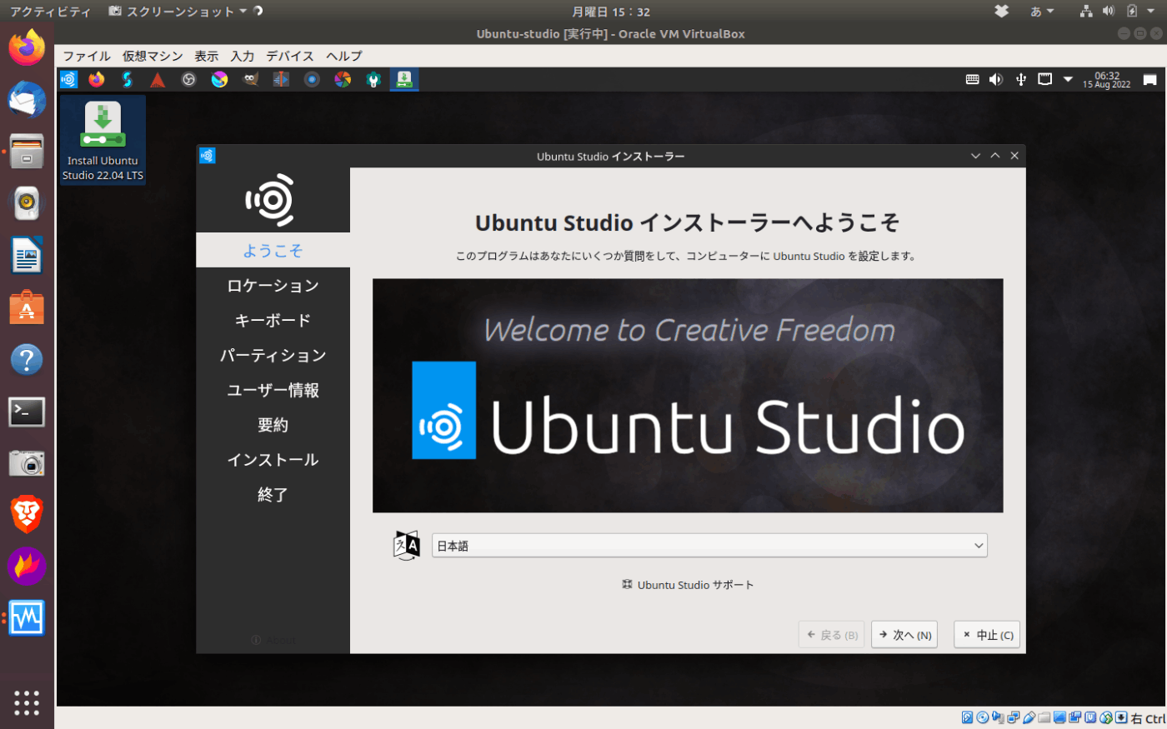
Task: Click the Welcome to Creative Freedom banner image
Action: point(688,396)
